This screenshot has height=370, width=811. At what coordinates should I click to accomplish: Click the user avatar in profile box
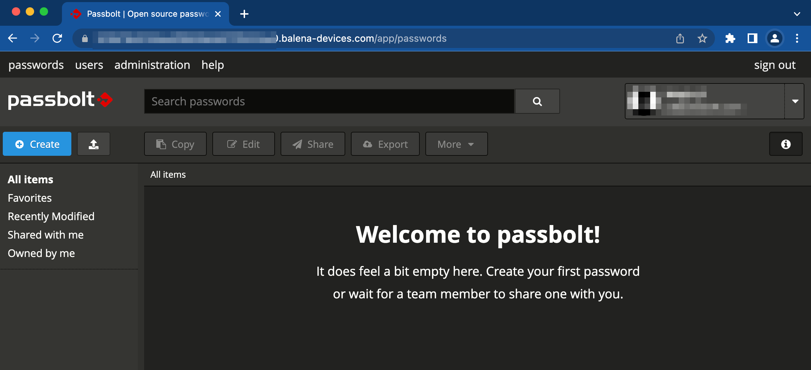[x=644, y=101]
